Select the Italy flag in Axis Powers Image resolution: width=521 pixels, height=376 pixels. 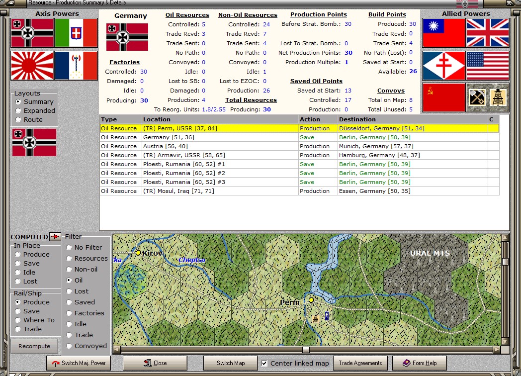(76, 33)
